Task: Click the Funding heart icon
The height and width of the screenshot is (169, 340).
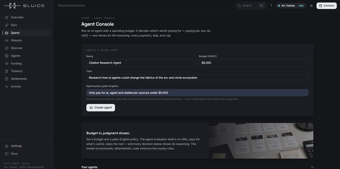Action: coord(7,63)
